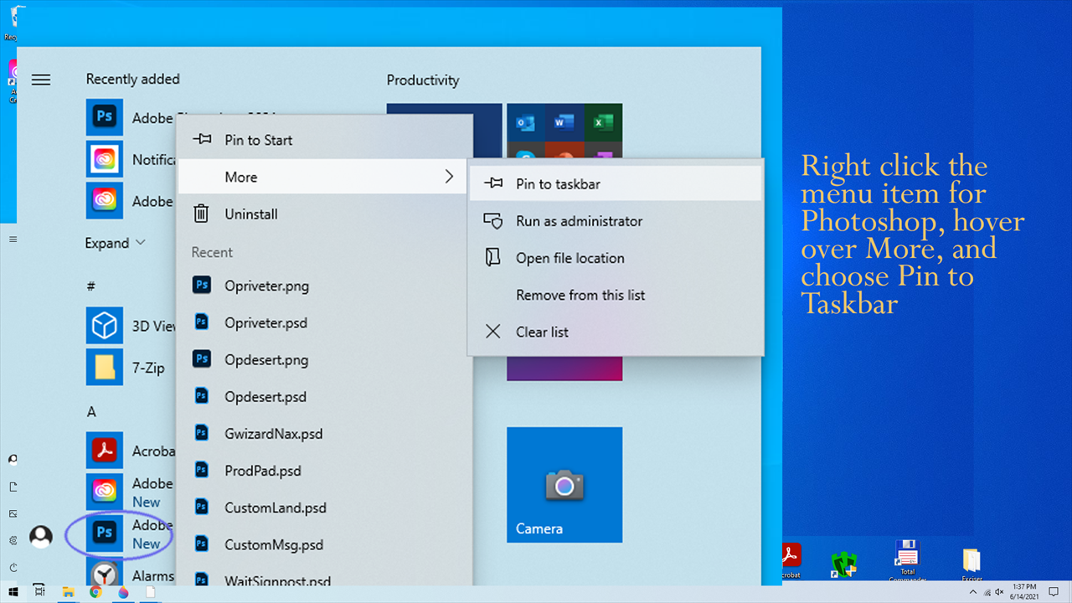Choose Remove from this list
The image size is (1072, 603).
(x=616, y=295)
